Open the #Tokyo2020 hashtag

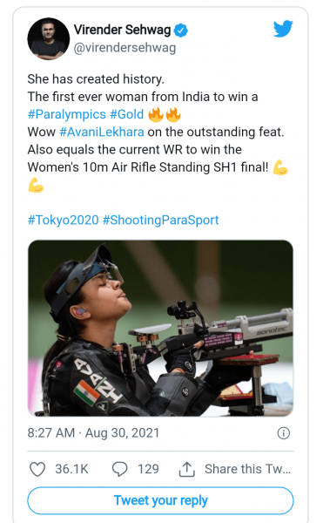(x=64, y=221)
